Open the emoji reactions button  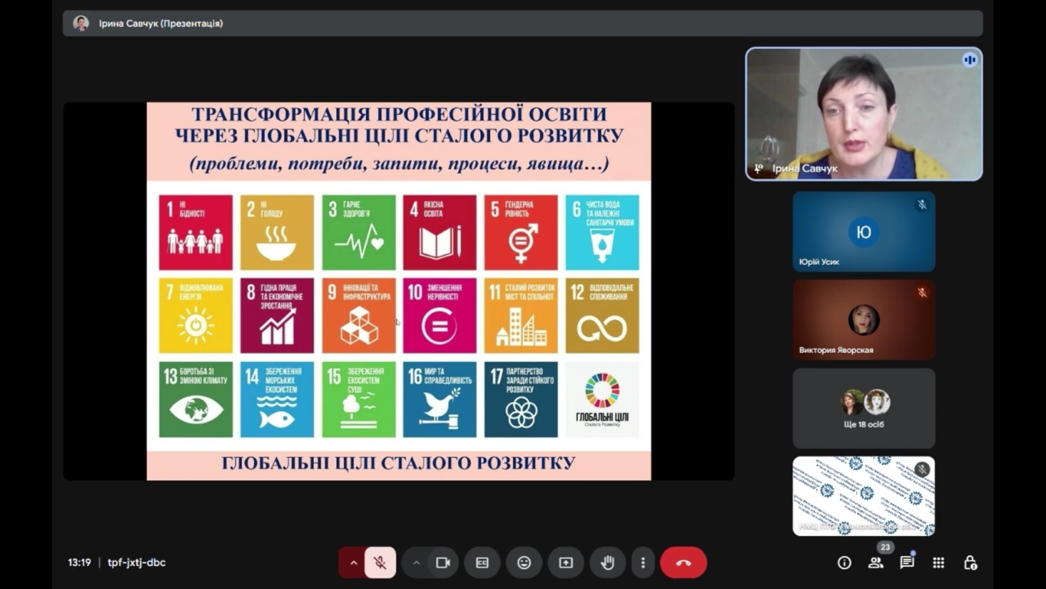point(524,562)
